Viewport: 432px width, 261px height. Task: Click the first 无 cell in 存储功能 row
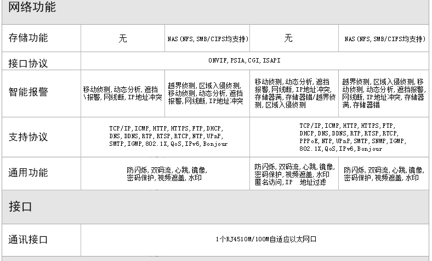(x=123, y=38)
